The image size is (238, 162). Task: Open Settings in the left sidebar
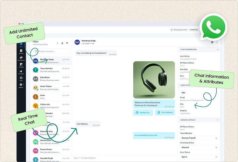(x=21, y=85)
